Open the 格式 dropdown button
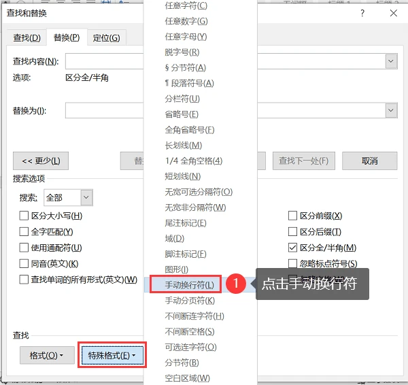408x385 pixels. [47, 355]
